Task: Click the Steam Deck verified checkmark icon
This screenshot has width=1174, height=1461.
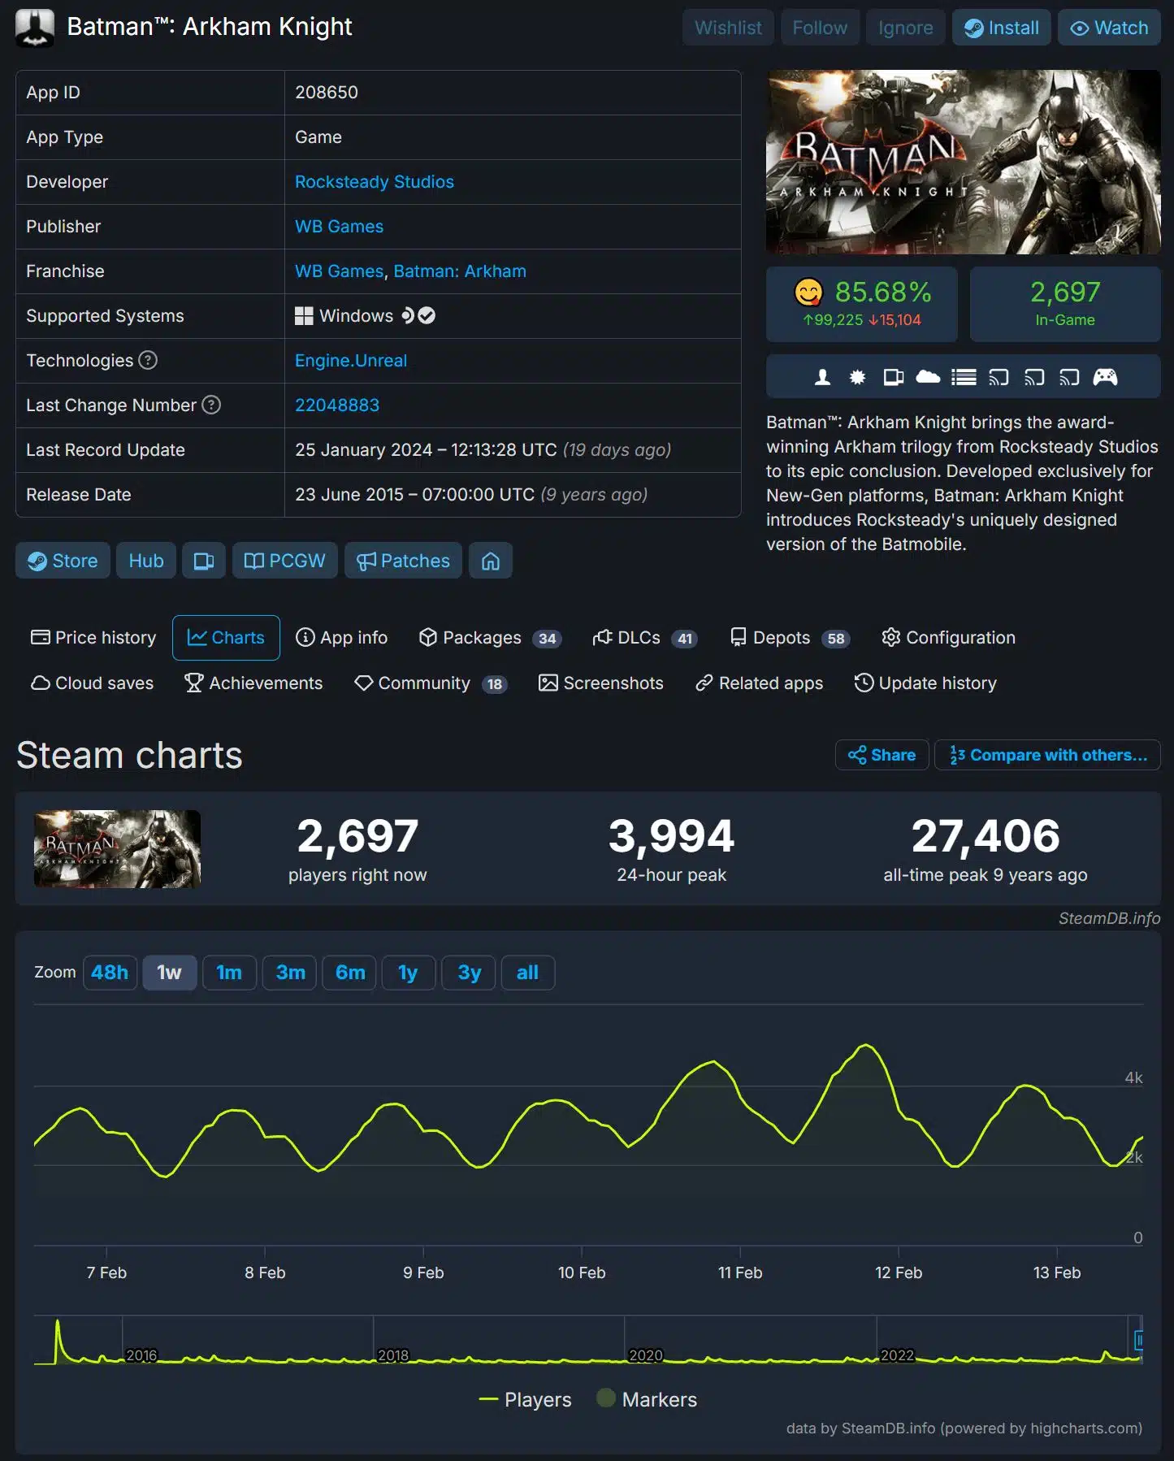Action: tap(427, 315)
